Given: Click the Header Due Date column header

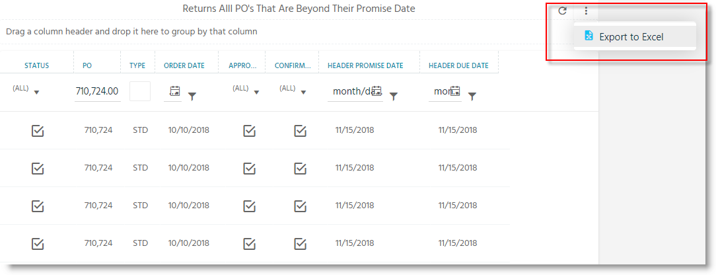Looking at the screenshot, I should coord(458,65).
